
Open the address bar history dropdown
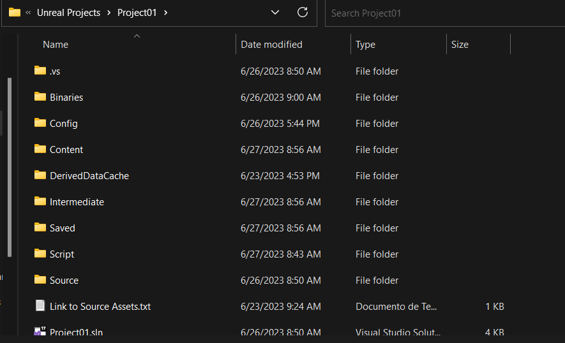click(275, 13)
